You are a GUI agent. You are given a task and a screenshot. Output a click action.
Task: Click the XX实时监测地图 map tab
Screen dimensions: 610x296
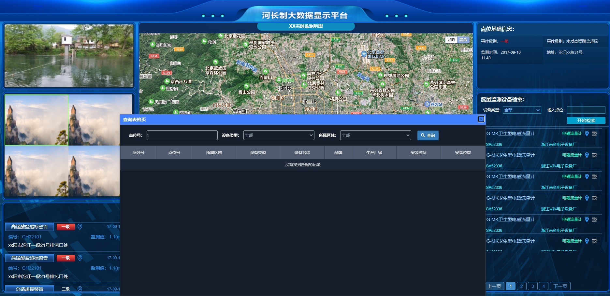pos(306,26)
